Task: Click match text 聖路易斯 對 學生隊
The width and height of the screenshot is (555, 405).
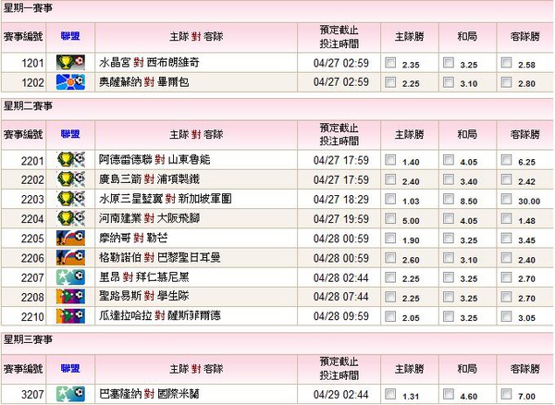Action: pos(143,297)
